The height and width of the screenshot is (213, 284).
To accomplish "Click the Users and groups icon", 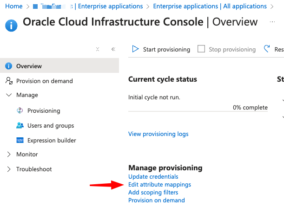I will coord(20,125).
